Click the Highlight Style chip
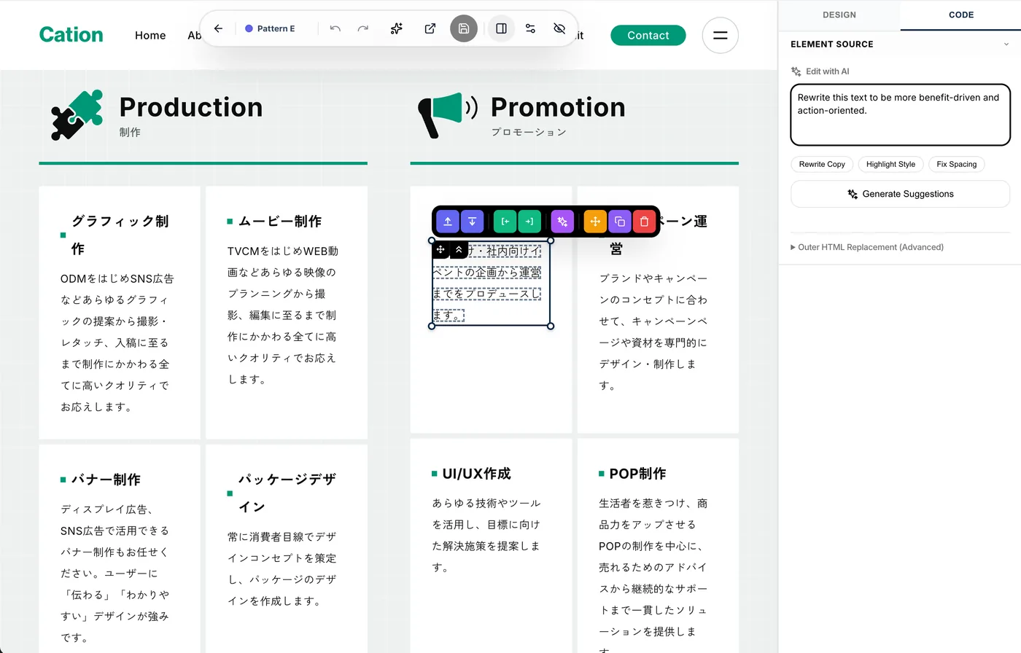Viewport: 1021px width, 653px height. point(890,164)
